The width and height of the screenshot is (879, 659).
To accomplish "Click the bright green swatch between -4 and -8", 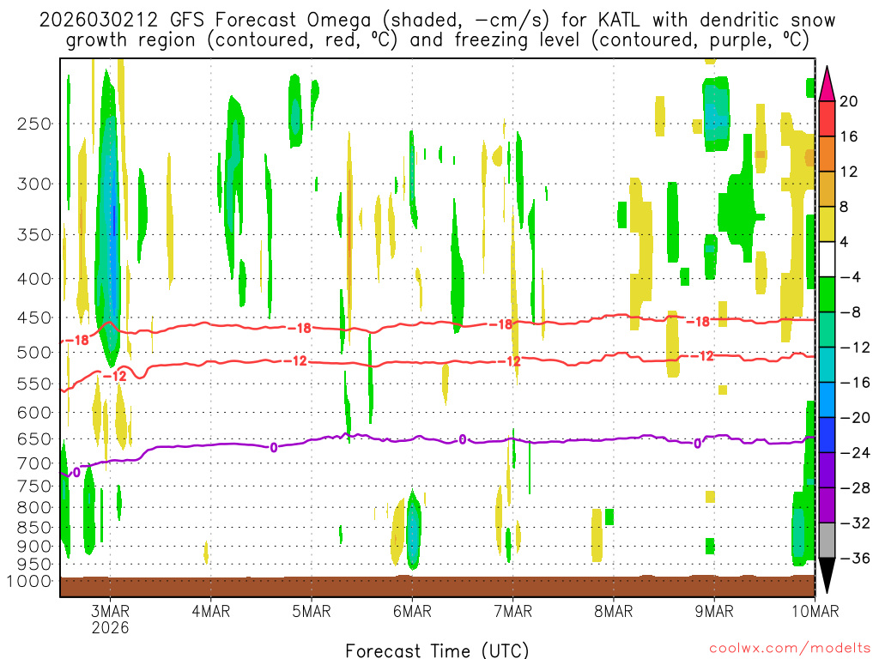I will pyautogui.click(x=827, y=294).
